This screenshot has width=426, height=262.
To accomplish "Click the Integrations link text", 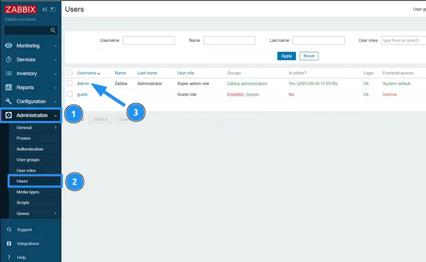I will pyautogui.click(x=28, y=244).
